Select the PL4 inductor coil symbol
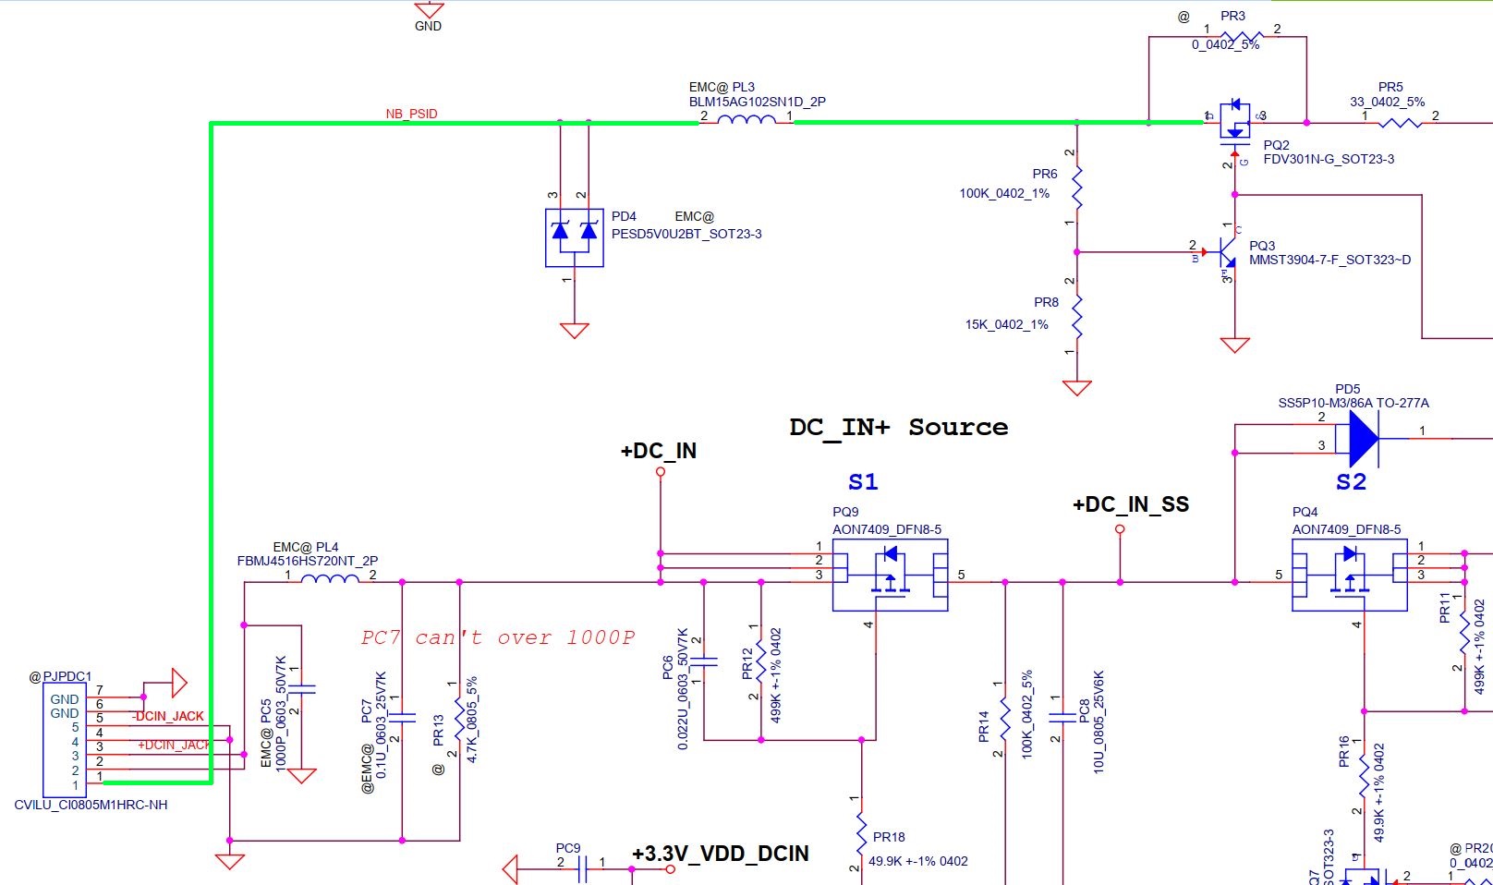The width and height of the screenshot is (1493, 885). [330, 580]
